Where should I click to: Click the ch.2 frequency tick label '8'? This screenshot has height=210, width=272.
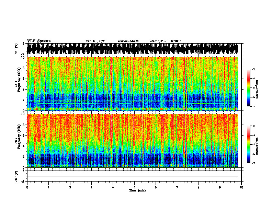24,125
